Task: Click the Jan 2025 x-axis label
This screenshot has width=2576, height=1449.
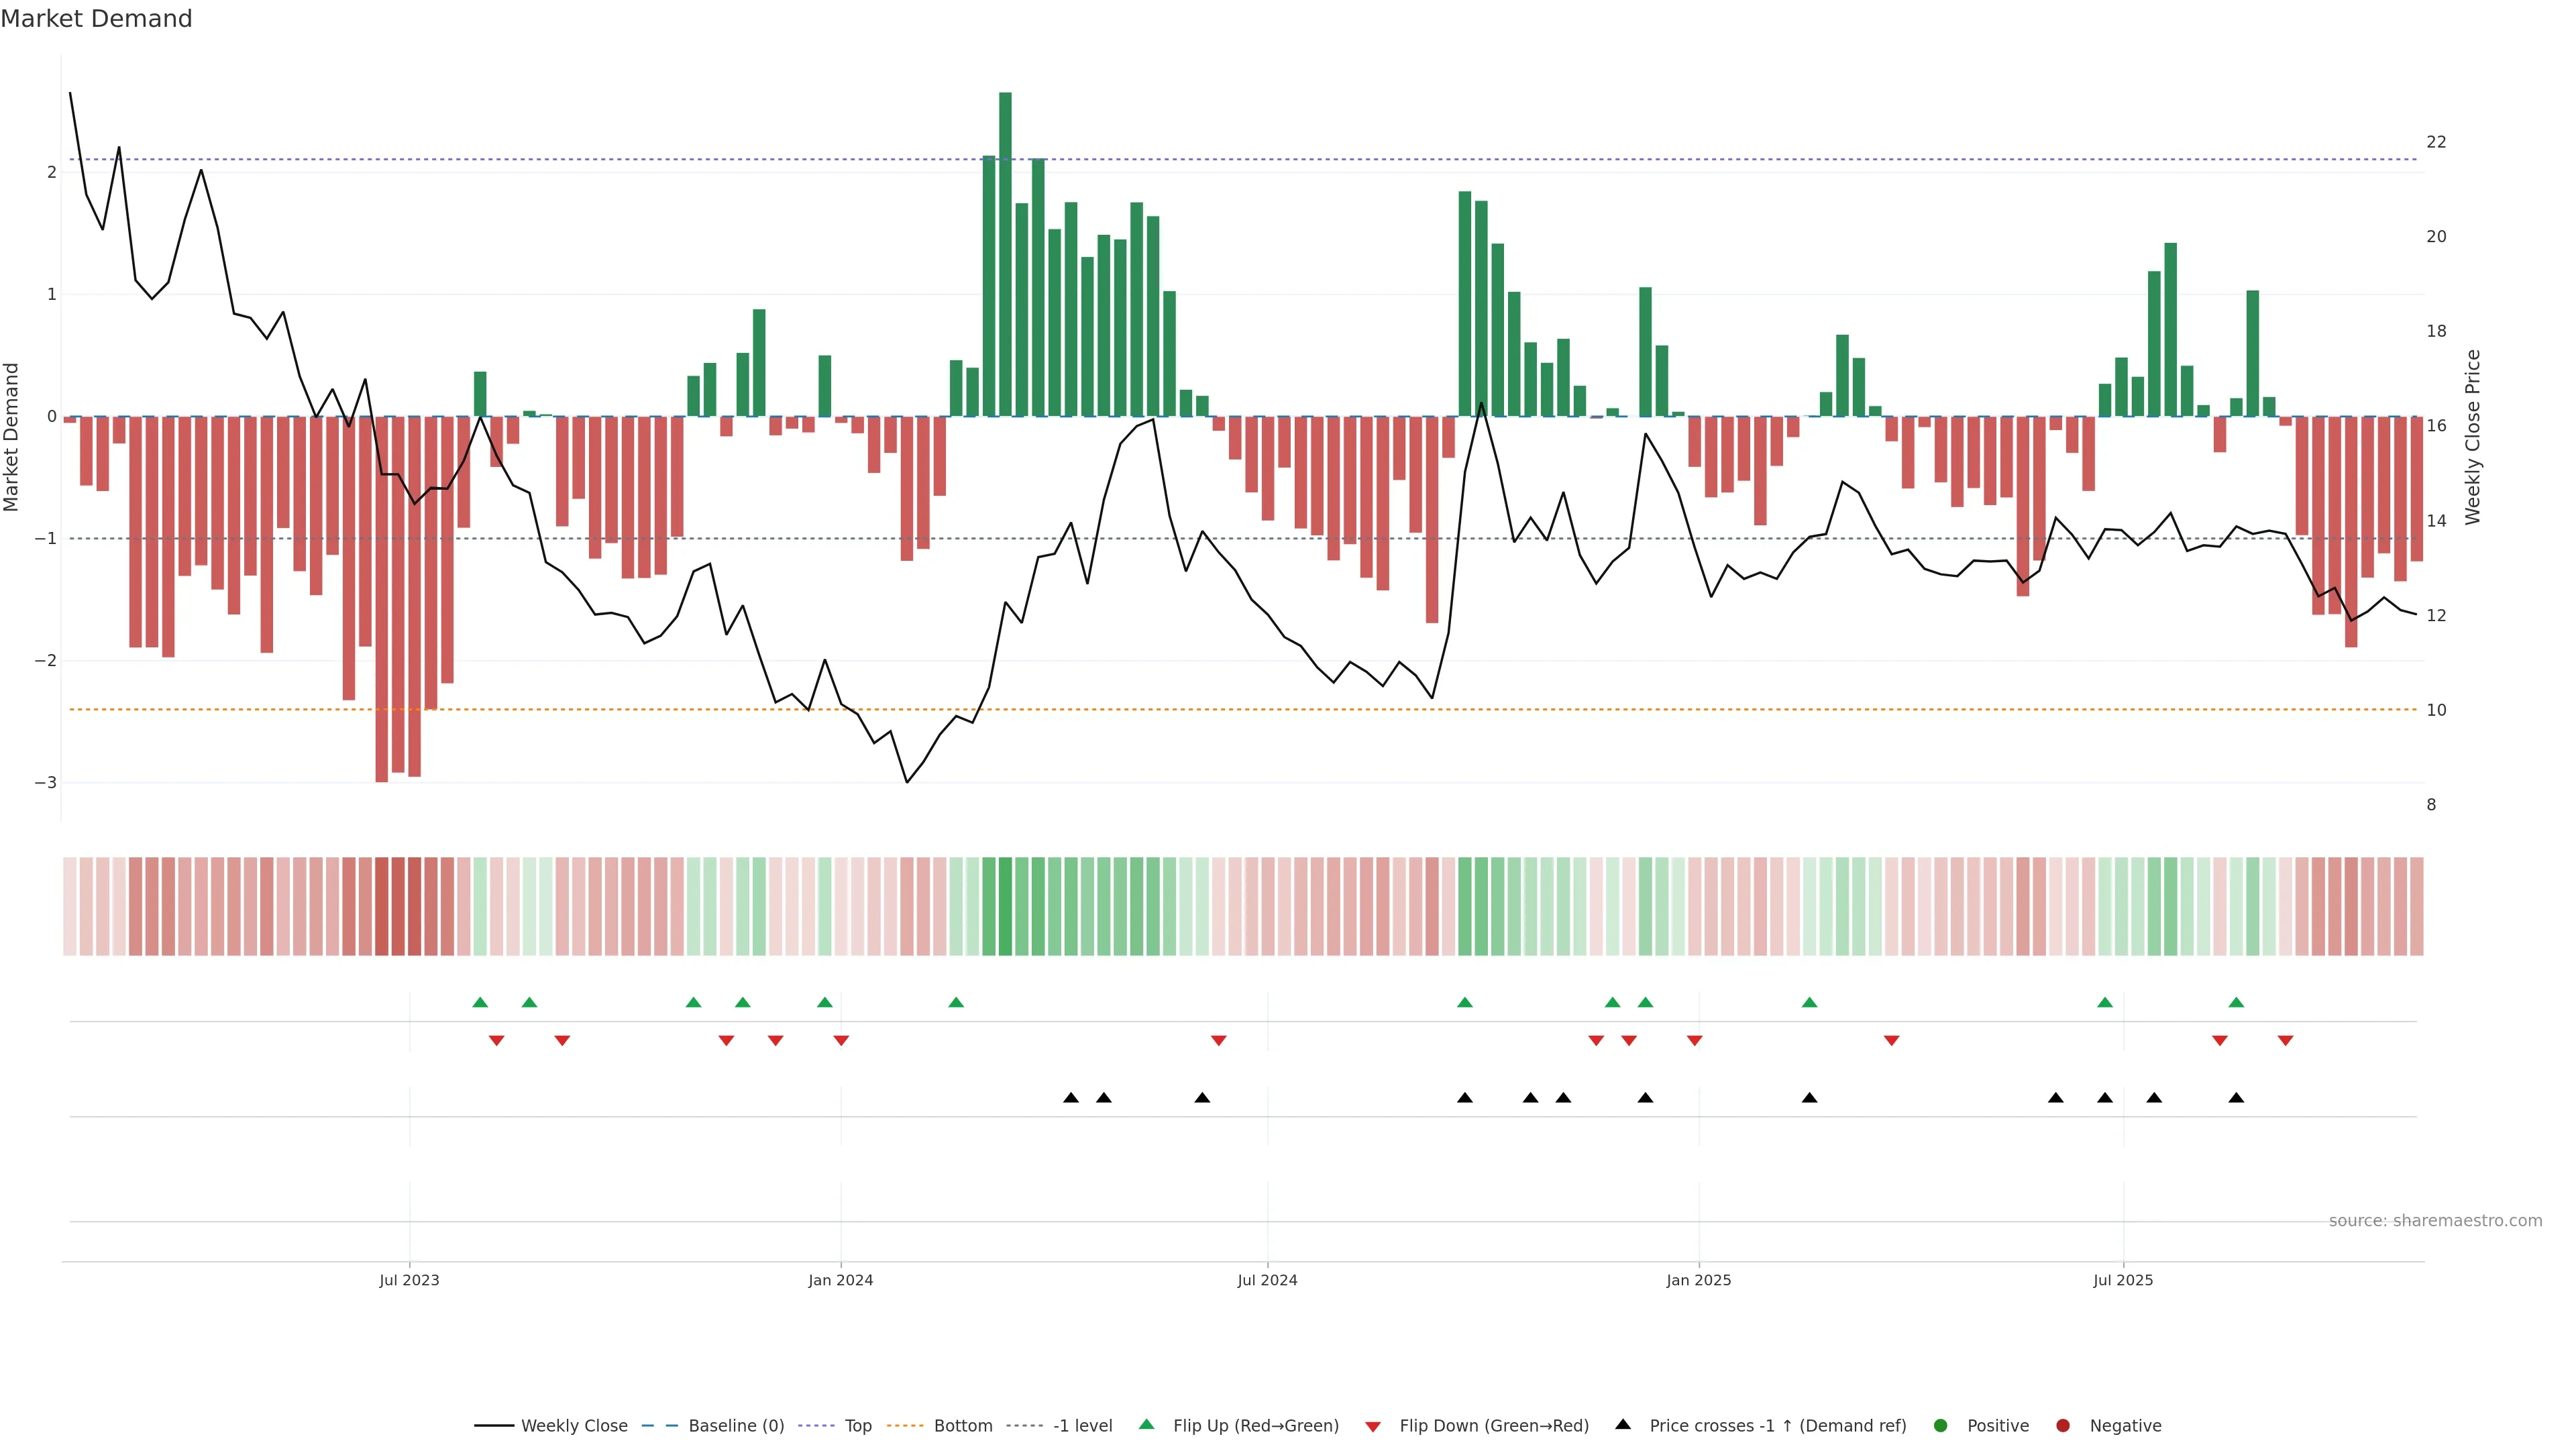Action: click(1698, 1280)
